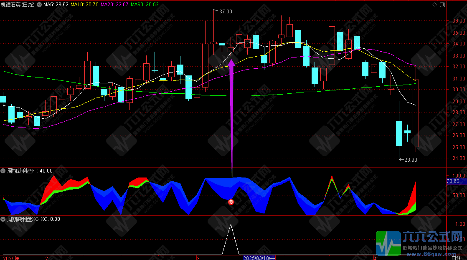
Task: Expand the 周期获利盘XG indicator dropdown arrow
Action: 3,219
